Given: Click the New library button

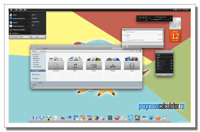Looking at the screenshot, I should coord(43,51).
